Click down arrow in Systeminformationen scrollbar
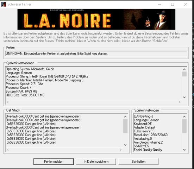Viewport: 194px width, 169px height. click(184, 98)
